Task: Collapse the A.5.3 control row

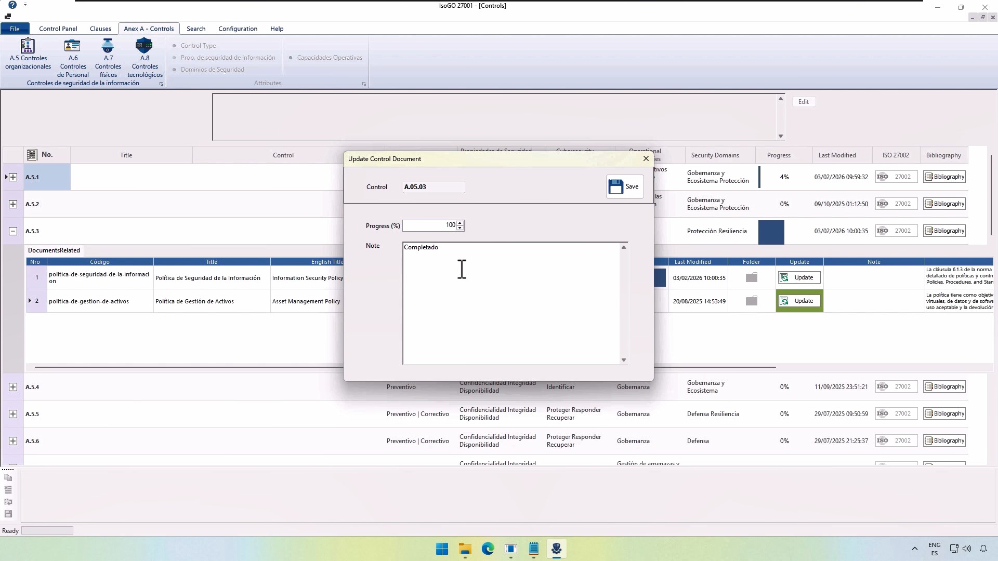Action: coord(13,231)
